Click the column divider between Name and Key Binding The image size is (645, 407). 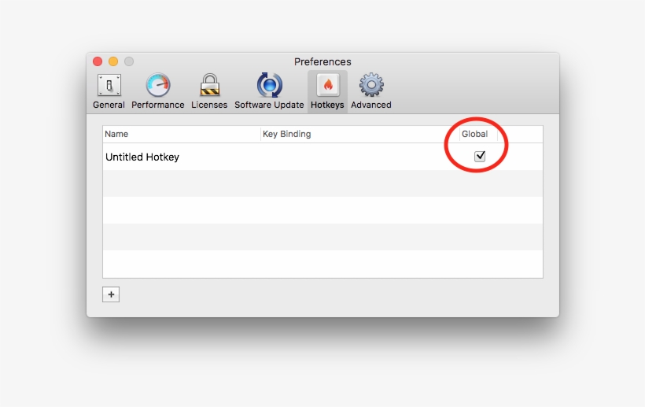pos(260,134)
